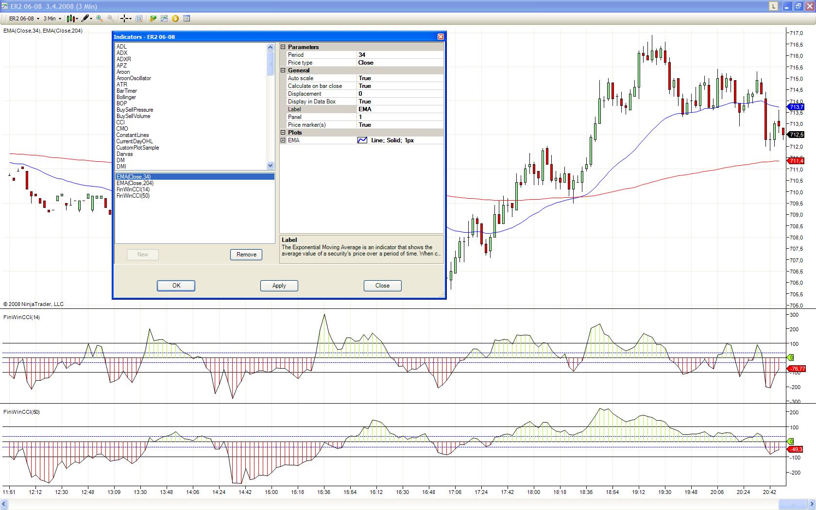Select Bollinger from the indicator list

(x=126, y=97)
